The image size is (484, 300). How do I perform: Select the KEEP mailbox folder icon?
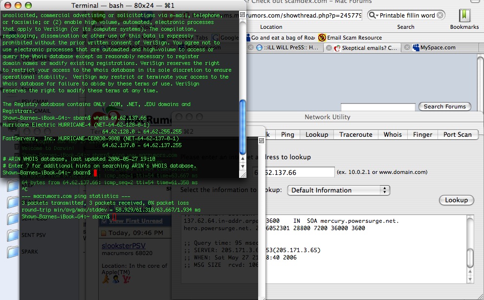click(13, 186)
